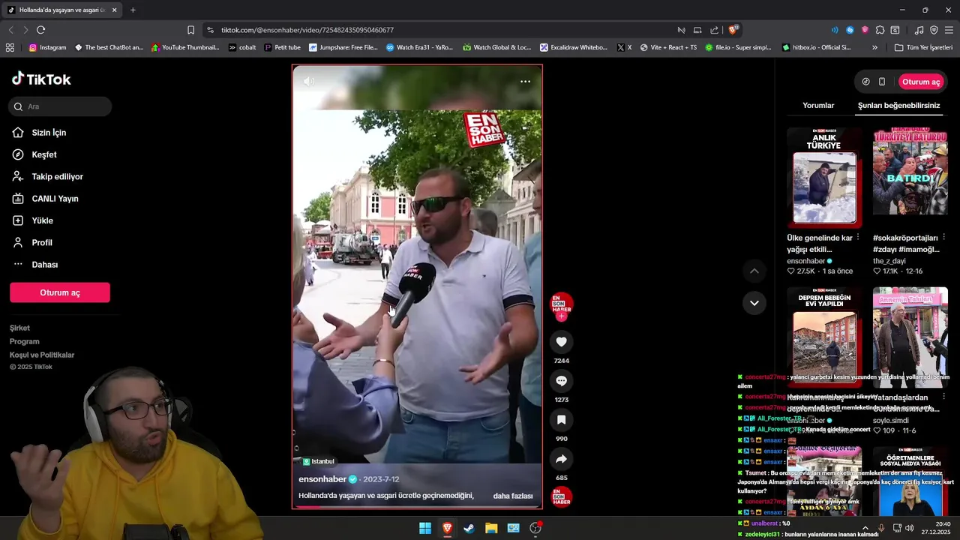Image resolution: width=960 pixels, height=540 pixels.
Task: Open Brave Shields lion icon
Action: click(733, 30)
